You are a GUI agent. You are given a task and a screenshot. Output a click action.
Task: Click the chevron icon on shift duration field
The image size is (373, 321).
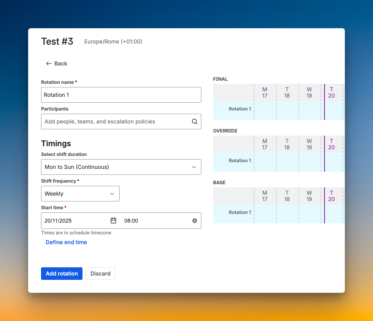194,167
